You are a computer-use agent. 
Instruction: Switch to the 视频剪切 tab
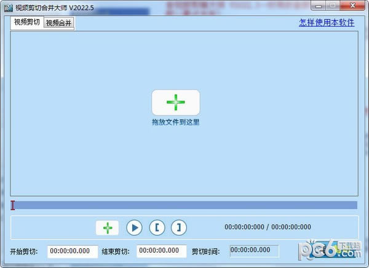(27, 22)
